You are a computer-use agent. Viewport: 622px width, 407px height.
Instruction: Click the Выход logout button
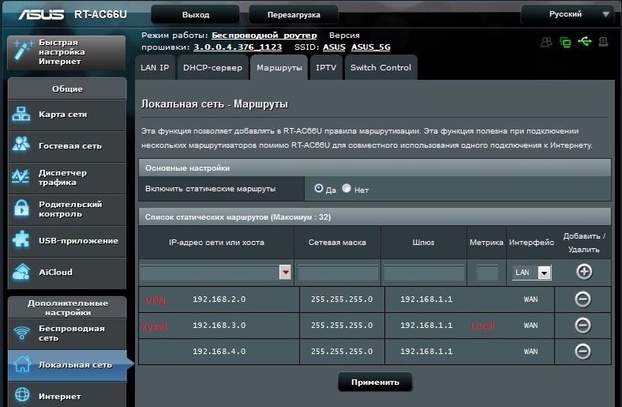click(x=196, y=15)
